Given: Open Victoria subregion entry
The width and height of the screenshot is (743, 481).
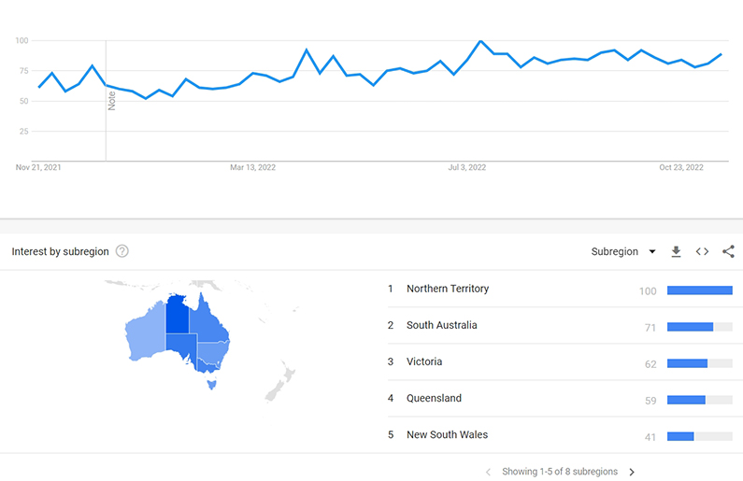Looking at the screenshot, I should point(424,361).
